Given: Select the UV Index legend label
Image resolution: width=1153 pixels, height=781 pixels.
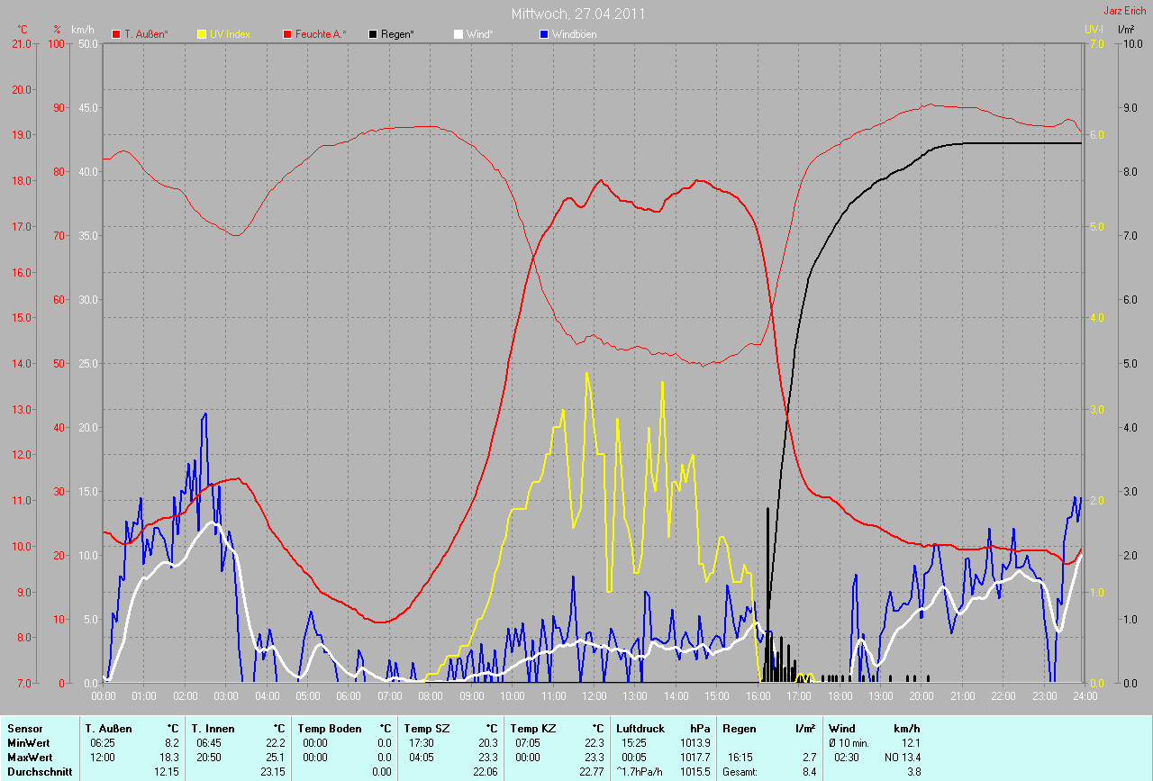Looking at the screenshot, I should click(229, 34).
